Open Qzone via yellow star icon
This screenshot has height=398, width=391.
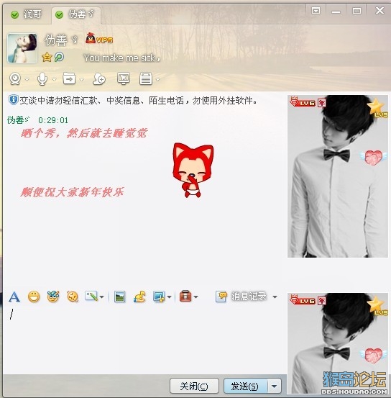click(47, 57)
